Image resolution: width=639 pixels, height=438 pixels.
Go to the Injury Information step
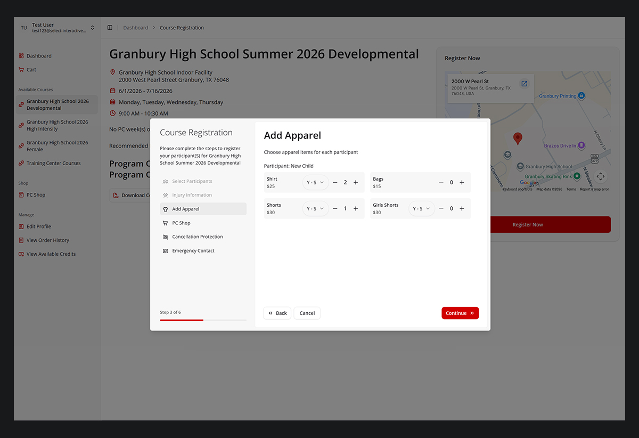165,195
